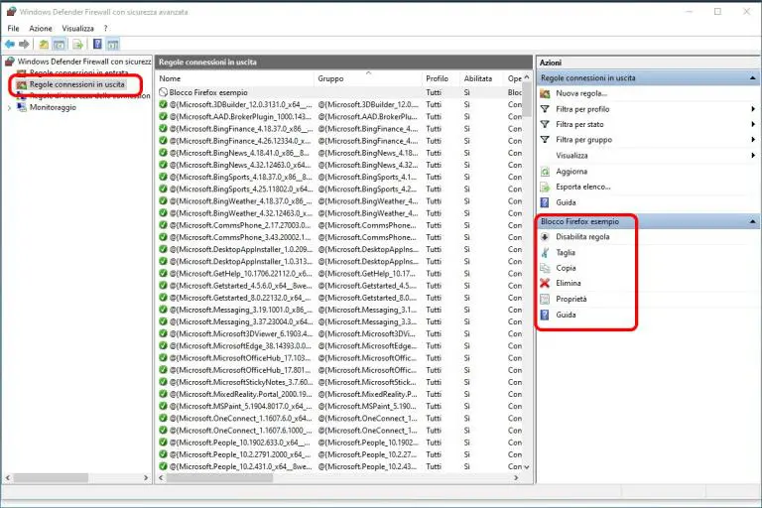Click the tree pane scroll right arrow
The image size is (762, 508).
click(x=146, y=478)
